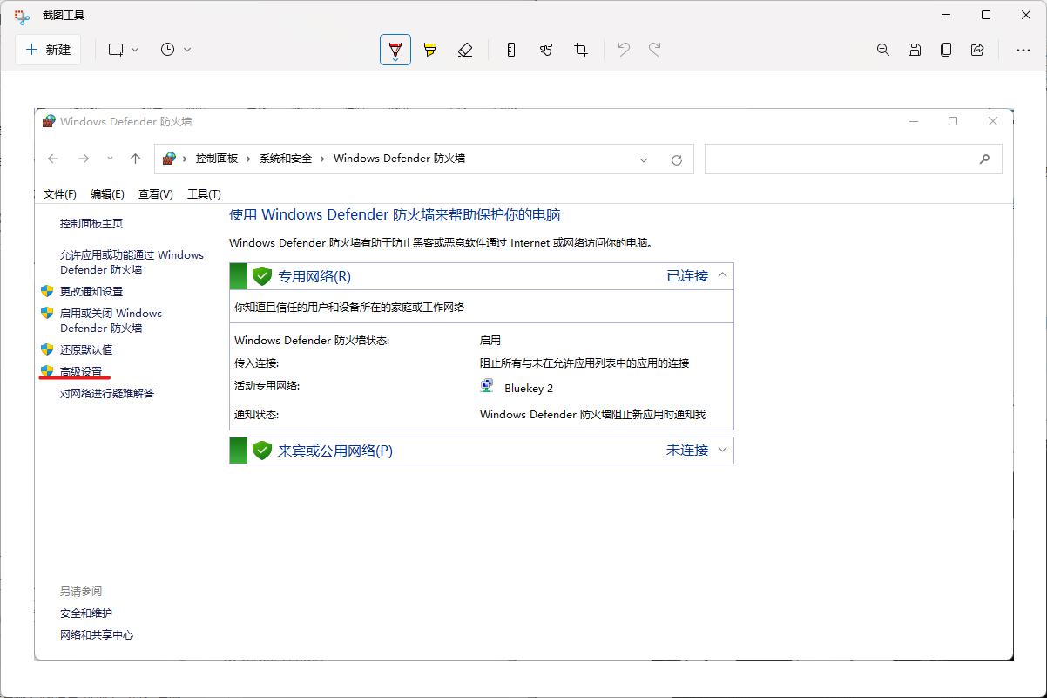Click the address bar location icon
This screenshot has width=1047, height=698.
pos(170,159)
